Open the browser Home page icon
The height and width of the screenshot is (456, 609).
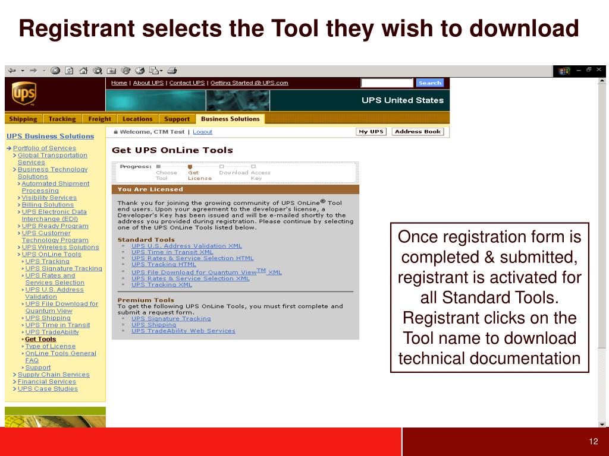click(x=83, y=71)
